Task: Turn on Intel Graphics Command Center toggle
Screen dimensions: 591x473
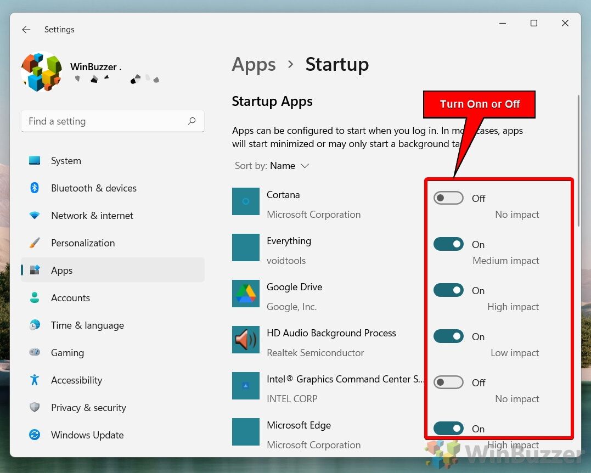Action: 448,382
